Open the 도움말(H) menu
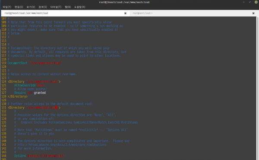The height and width of the screenshot is (160, 259). 79,7
